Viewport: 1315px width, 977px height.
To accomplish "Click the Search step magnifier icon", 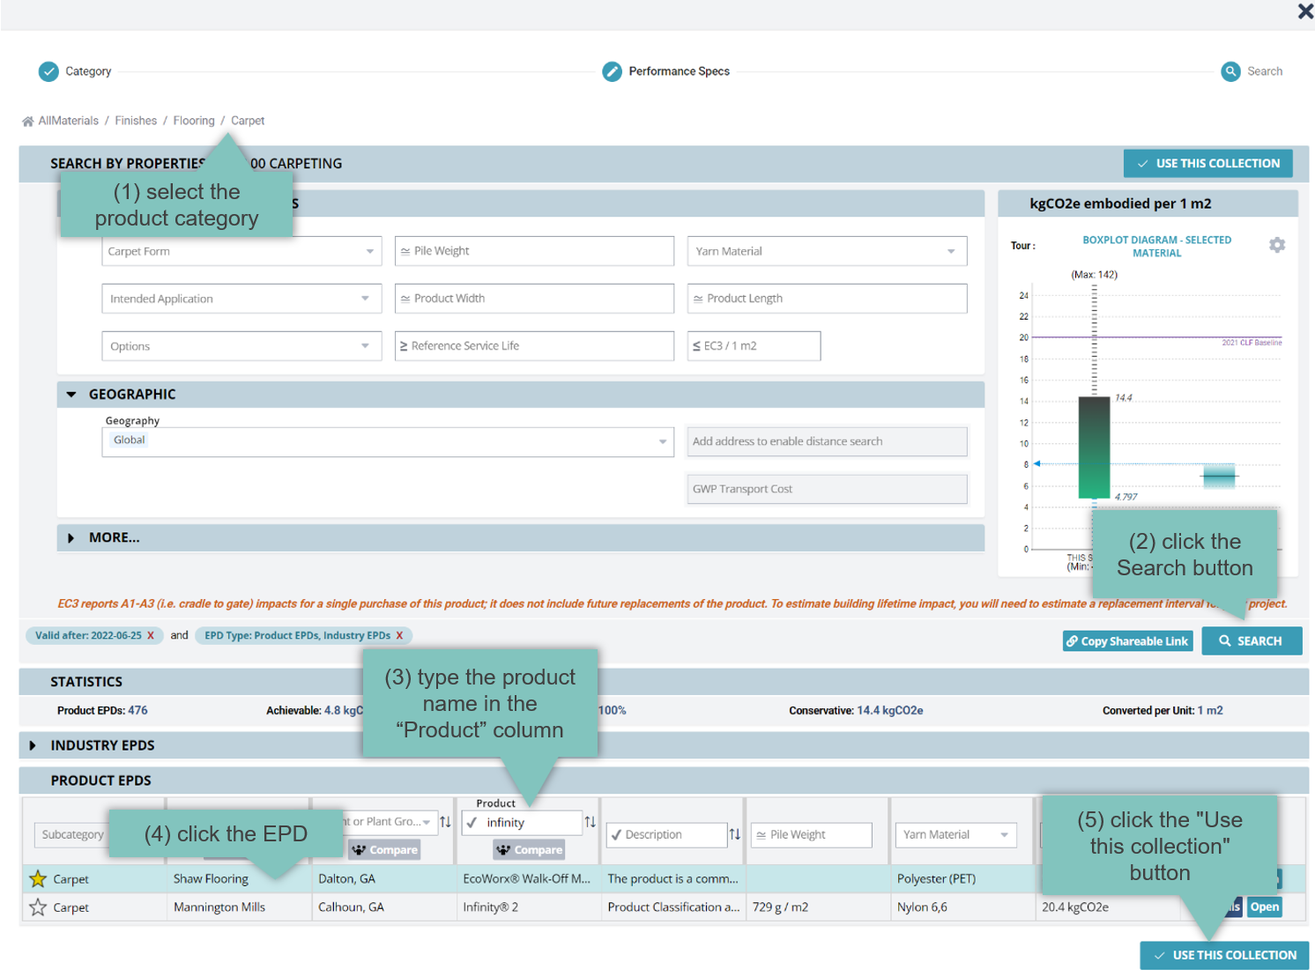I will tap(1230, 72).
